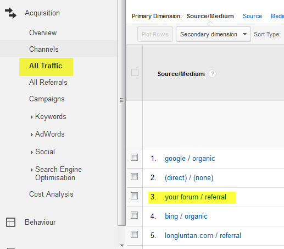This screenshot has height=249, width=284.
Task: Click the sidebar scroll down arrow
Action: coord(122,245)
